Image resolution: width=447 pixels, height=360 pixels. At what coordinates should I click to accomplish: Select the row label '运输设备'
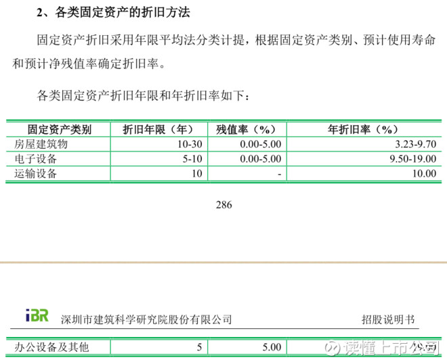coord(36,173)
